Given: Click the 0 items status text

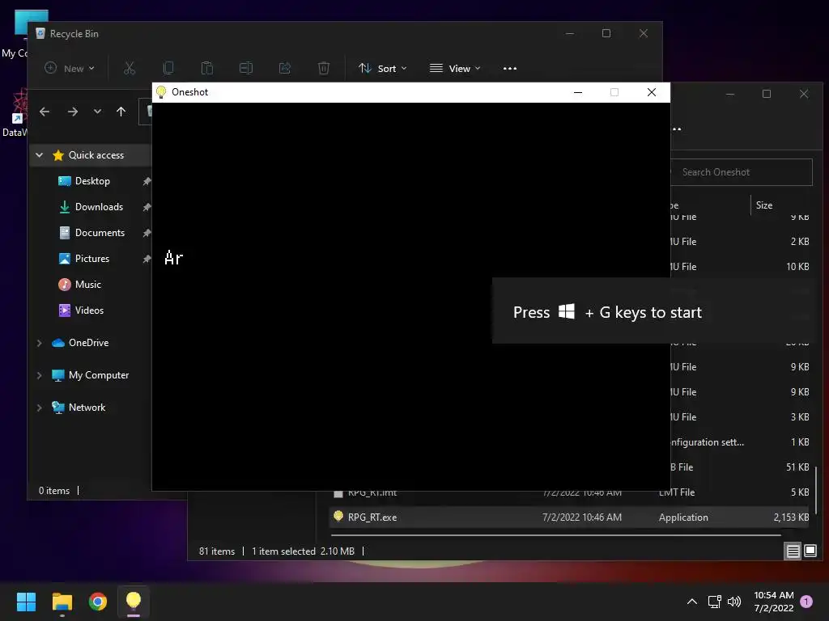Looking at the screenshot, I should pos(54,491).
